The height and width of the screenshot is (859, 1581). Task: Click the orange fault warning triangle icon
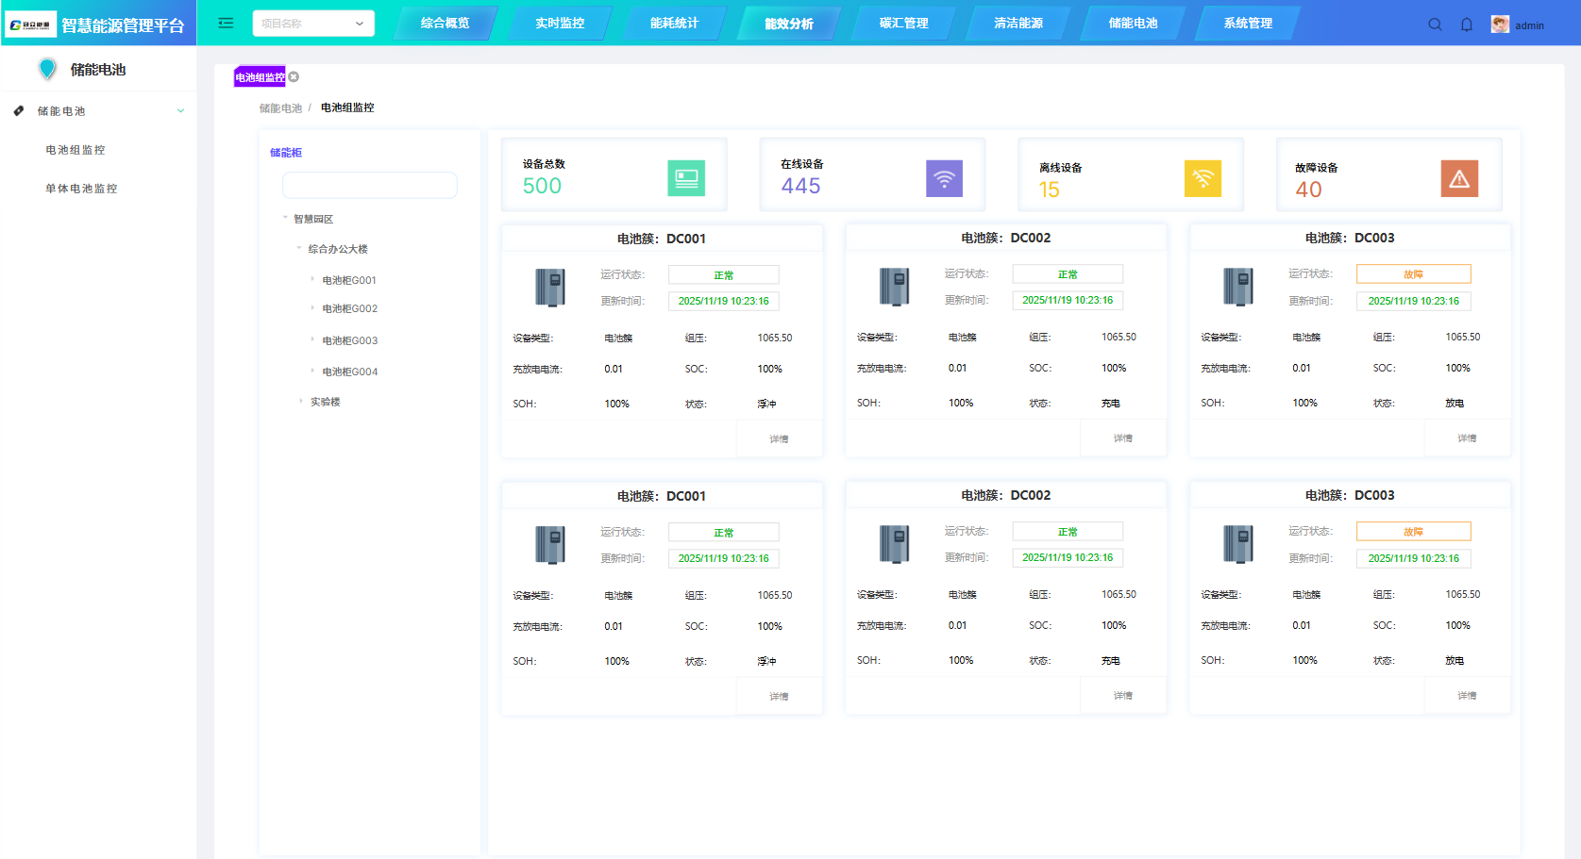1459,178
